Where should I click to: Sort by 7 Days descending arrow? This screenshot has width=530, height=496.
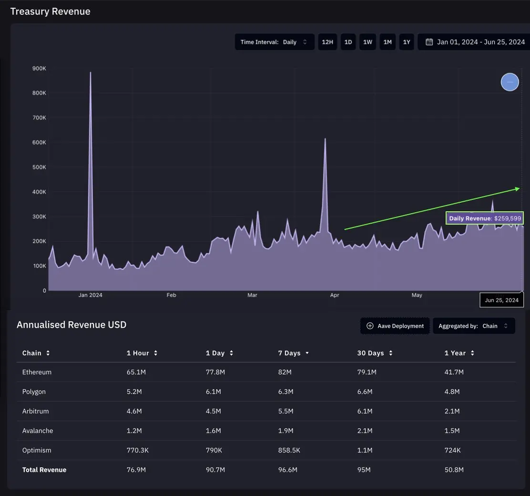pos(307,353)
